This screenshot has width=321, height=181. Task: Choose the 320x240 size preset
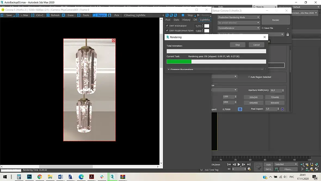(x=253, y=97)
